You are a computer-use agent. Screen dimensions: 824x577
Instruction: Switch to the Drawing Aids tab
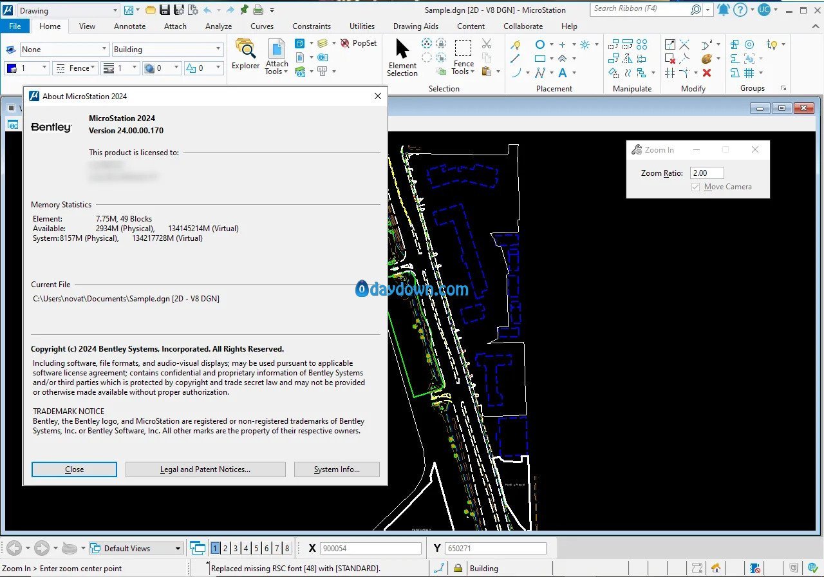416,26
